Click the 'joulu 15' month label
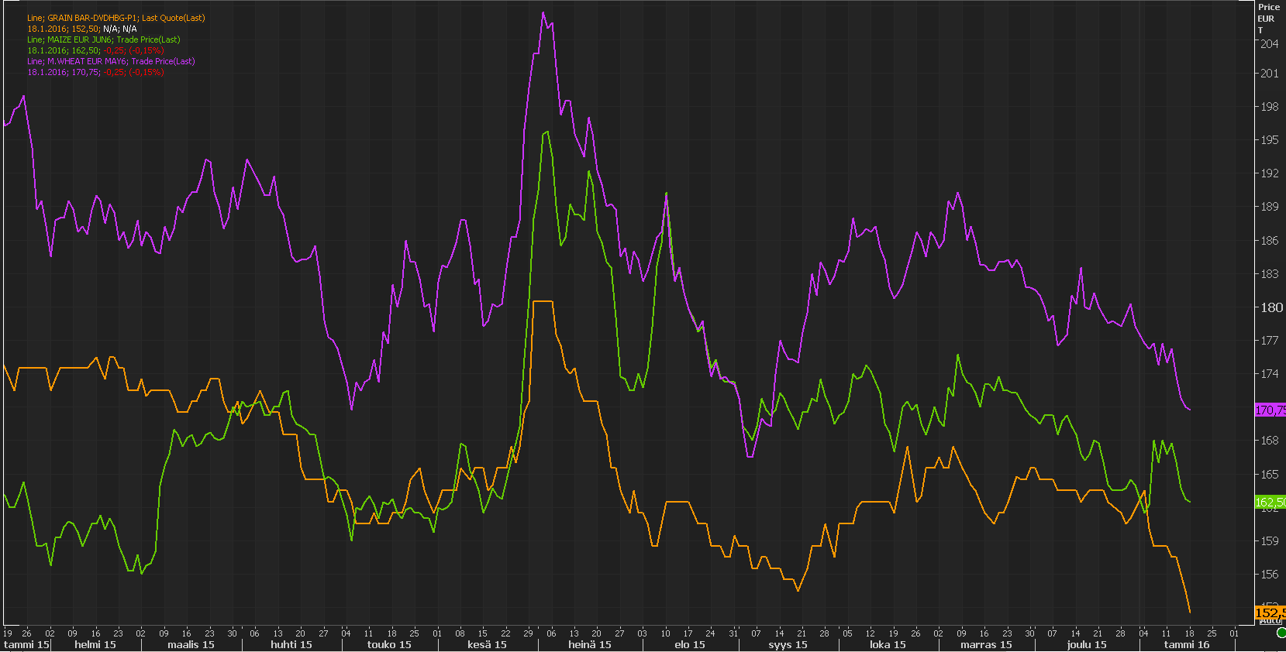1286x652 pixels. [x=1087, y=644]
